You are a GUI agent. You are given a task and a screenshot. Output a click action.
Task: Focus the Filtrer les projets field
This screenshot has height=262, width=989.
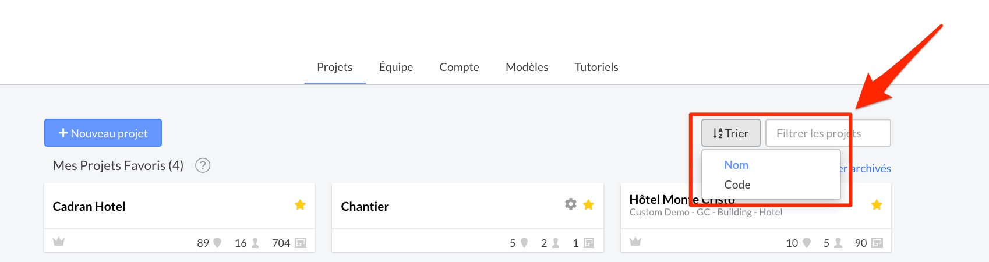coord(828,133)
